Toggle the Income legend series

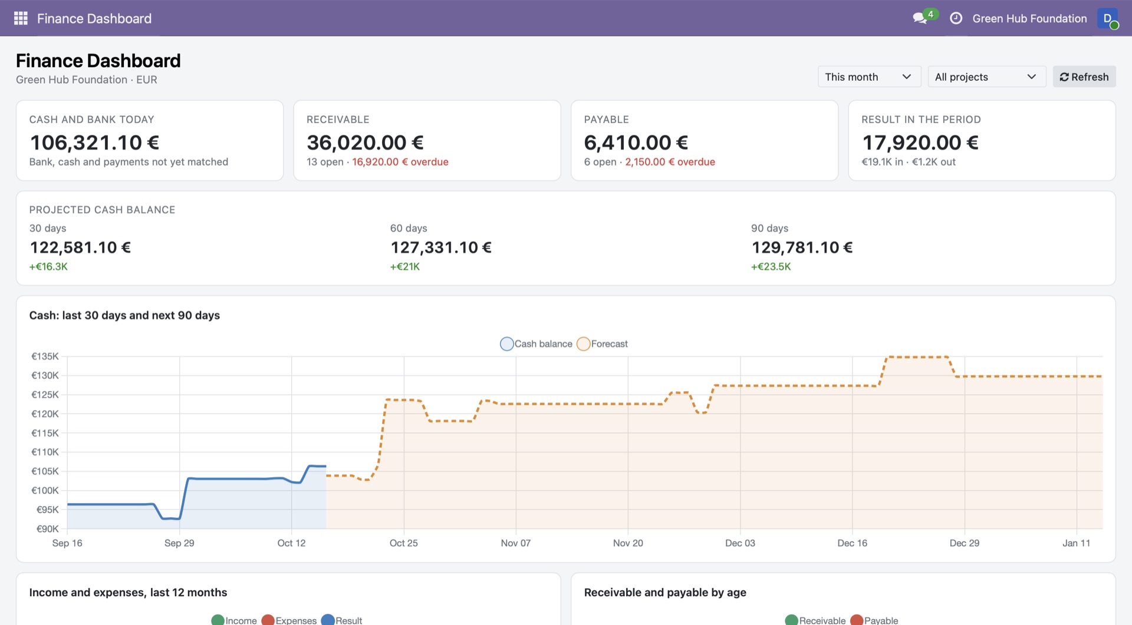234,620
